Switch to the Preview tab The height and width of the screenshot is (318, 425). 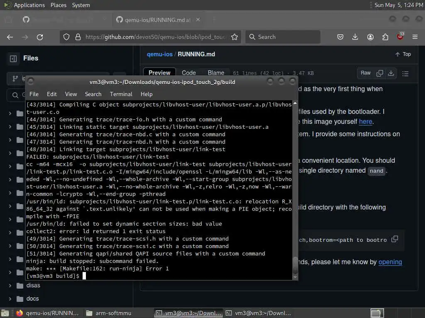click(159, 73)
